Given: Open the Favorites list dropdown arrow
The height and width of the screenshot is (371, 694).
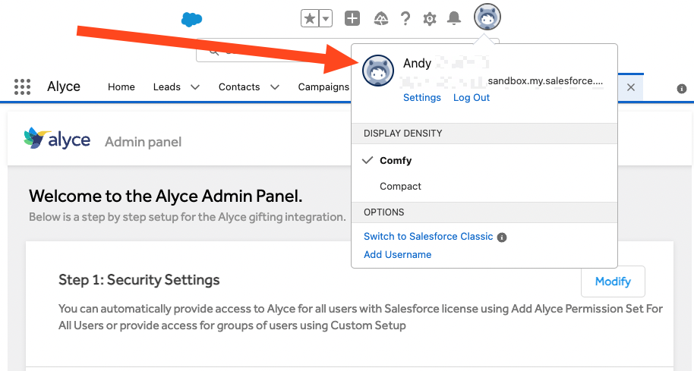Looking at the screenshot, I should click(326, 18).
